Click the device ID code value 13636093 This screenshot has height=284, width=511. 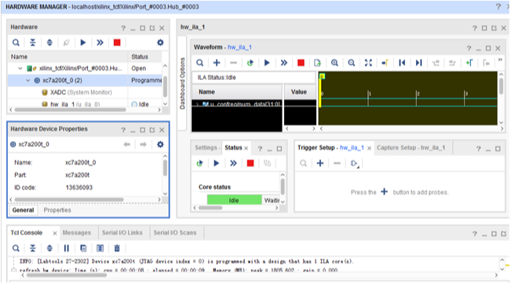tap(78, 188)
